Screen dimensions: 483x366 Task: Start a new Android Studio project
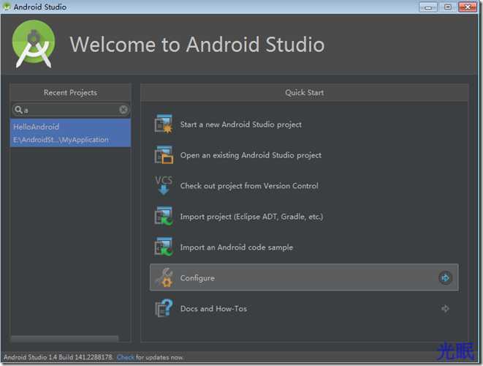pos(241,124)
